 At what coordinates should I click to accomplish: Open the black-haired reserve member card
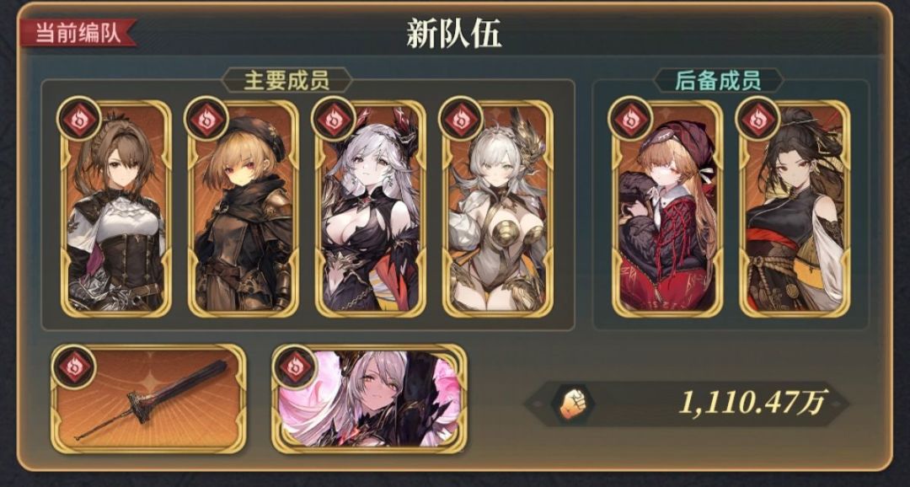795,208
